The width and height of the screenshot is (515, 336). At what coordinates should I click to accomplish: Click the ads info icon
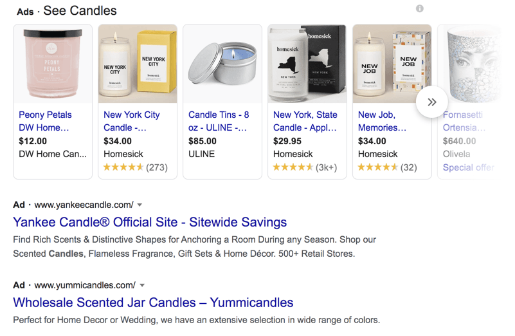(x=420, y=9)
